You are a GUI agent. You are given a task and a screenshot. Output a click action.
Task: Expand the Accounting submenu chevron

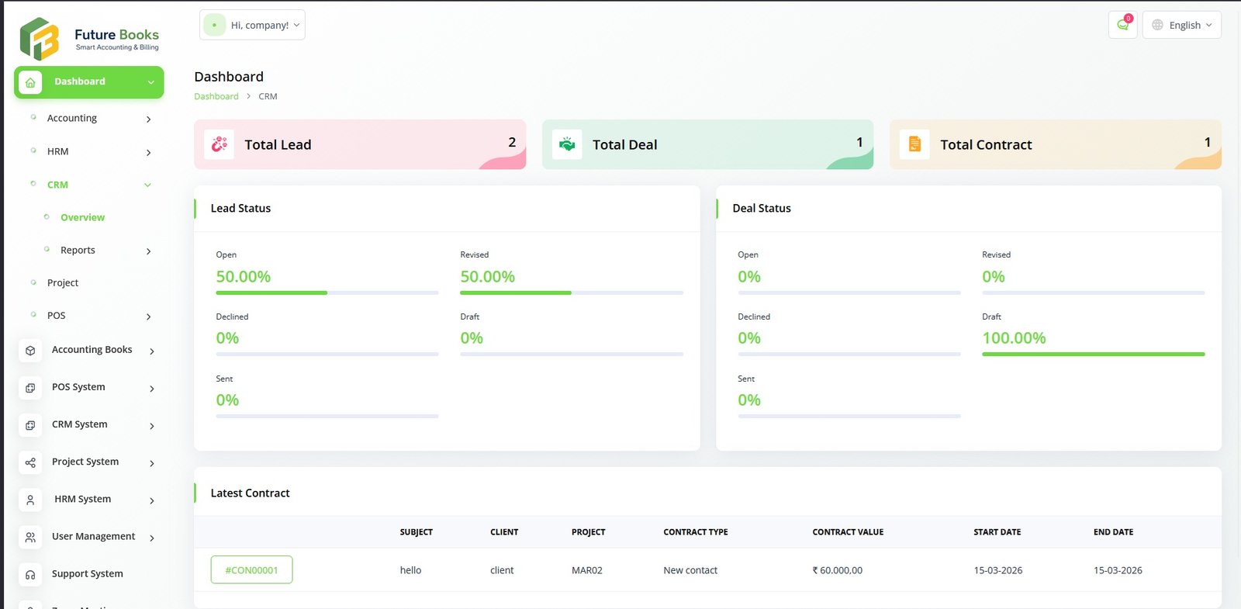pyautogui.click(x=148, y=119)
